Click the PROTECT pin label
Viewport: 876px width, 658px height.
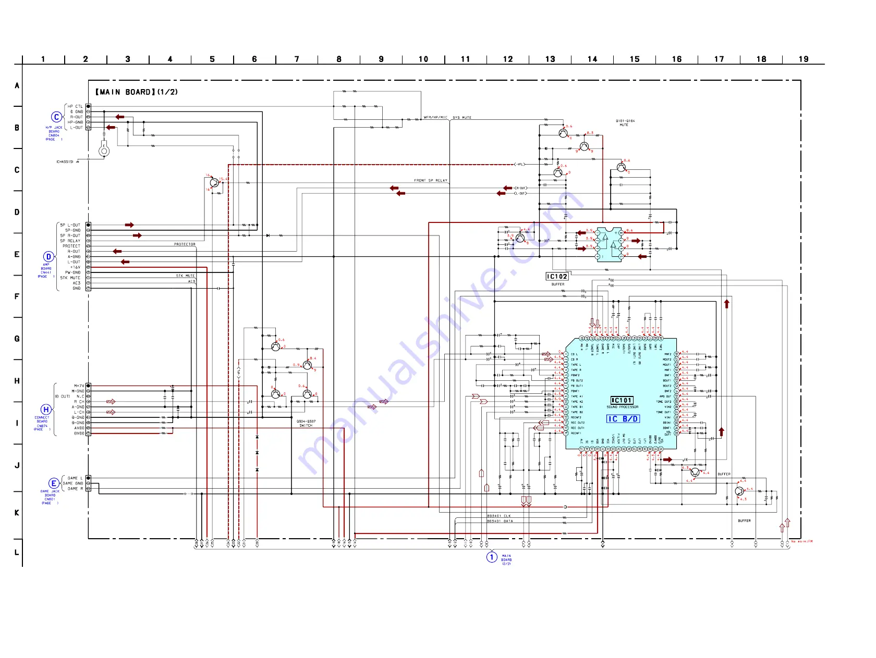pyautogui.click(x=72, y=246)
